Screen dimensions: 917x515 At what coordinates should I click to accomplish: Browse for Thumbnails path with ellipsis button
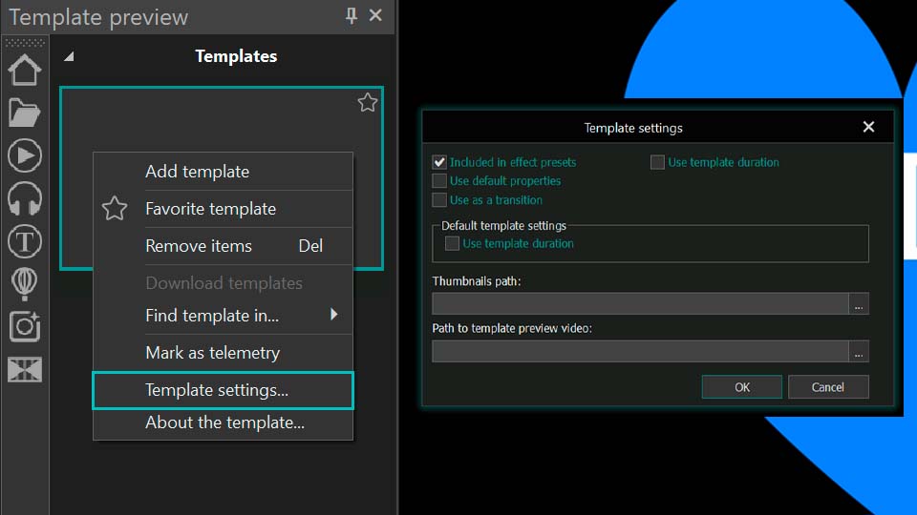[859, 303]
